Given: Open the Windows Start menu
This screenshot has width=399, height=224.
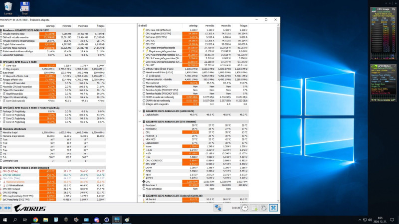Looking at the screenshot, I should (4, 220).
